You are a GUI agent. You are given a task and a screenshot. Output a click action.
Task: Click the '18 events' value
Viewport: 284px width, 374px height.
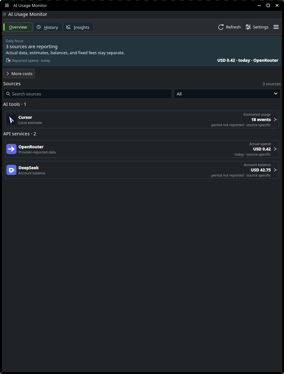point(261,119)
